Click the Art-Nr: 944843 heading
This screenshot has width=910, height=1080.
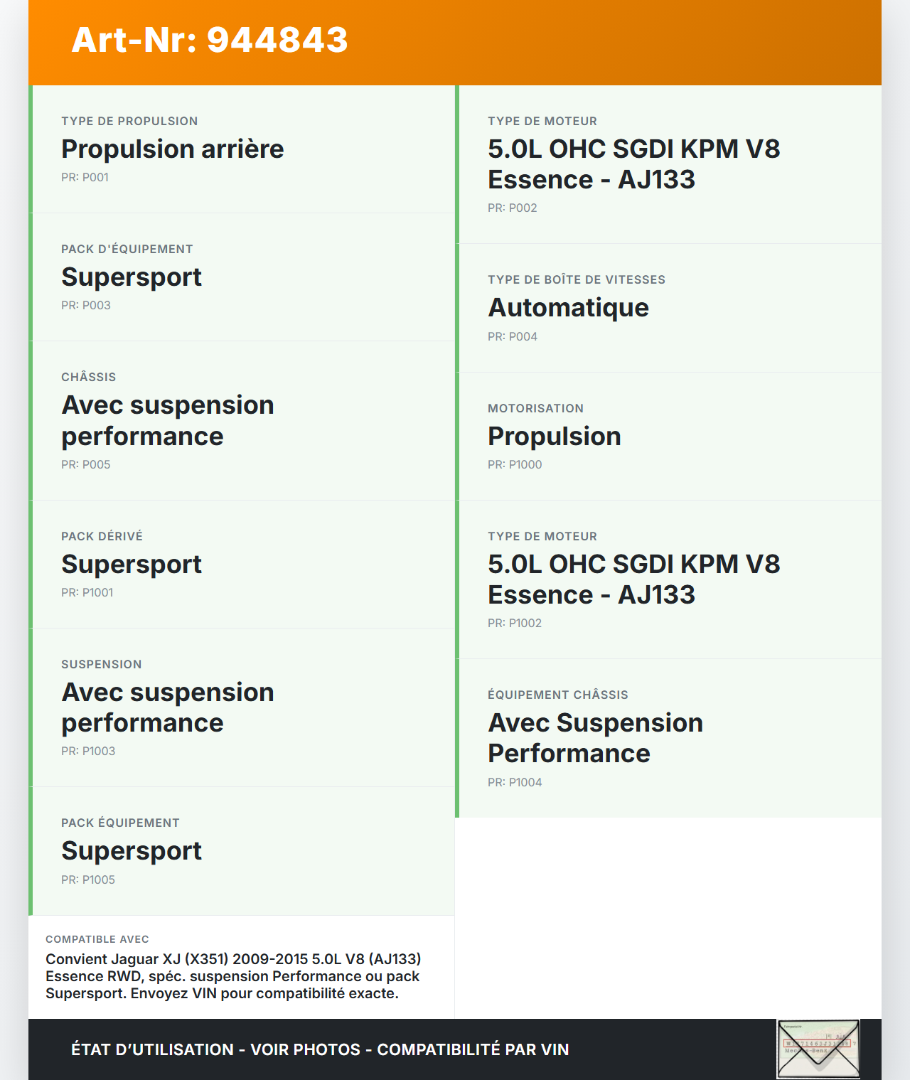coord(210,40)
